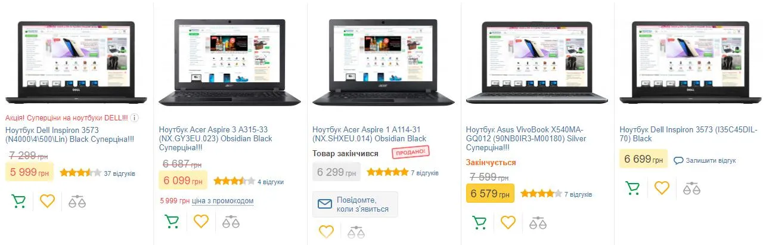Add Dell Inspiron 3573 I35C45DIL-70 to cart

click(x=632, y=188)
